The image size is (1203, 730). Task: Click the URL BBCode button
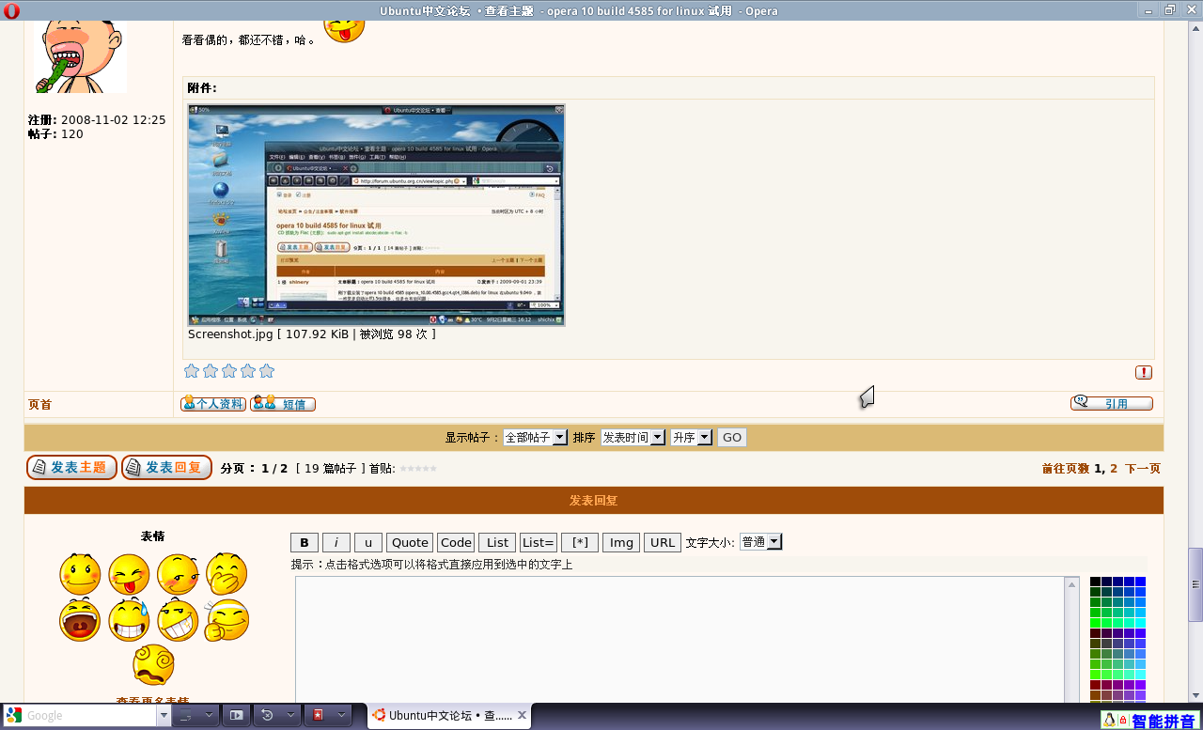pos(663,542)
